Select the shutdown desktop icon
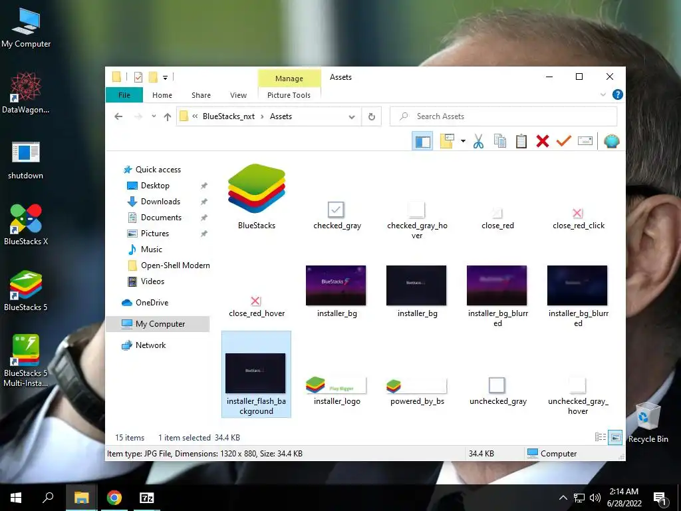This screenshot has height=511, width=681. click(26, 160)
